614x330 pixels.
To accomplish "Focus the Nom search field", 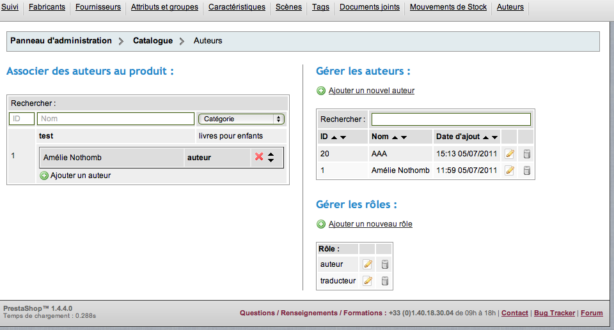I will click(116, 119).
